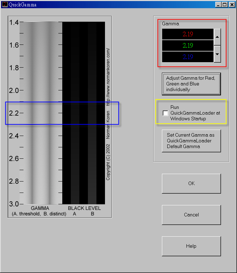Close the QuickGamma window

coord(232,5)
